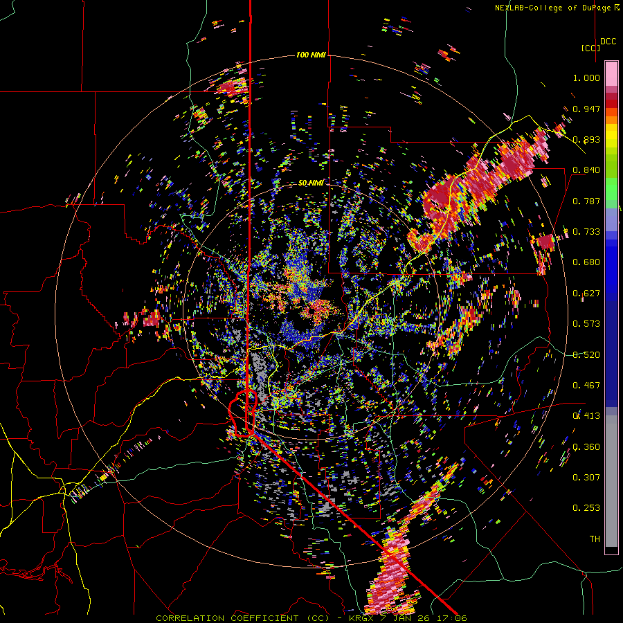Click the 0.893 value on the color scale
This screenshot has width=623, height=623.
click(586, 139)
